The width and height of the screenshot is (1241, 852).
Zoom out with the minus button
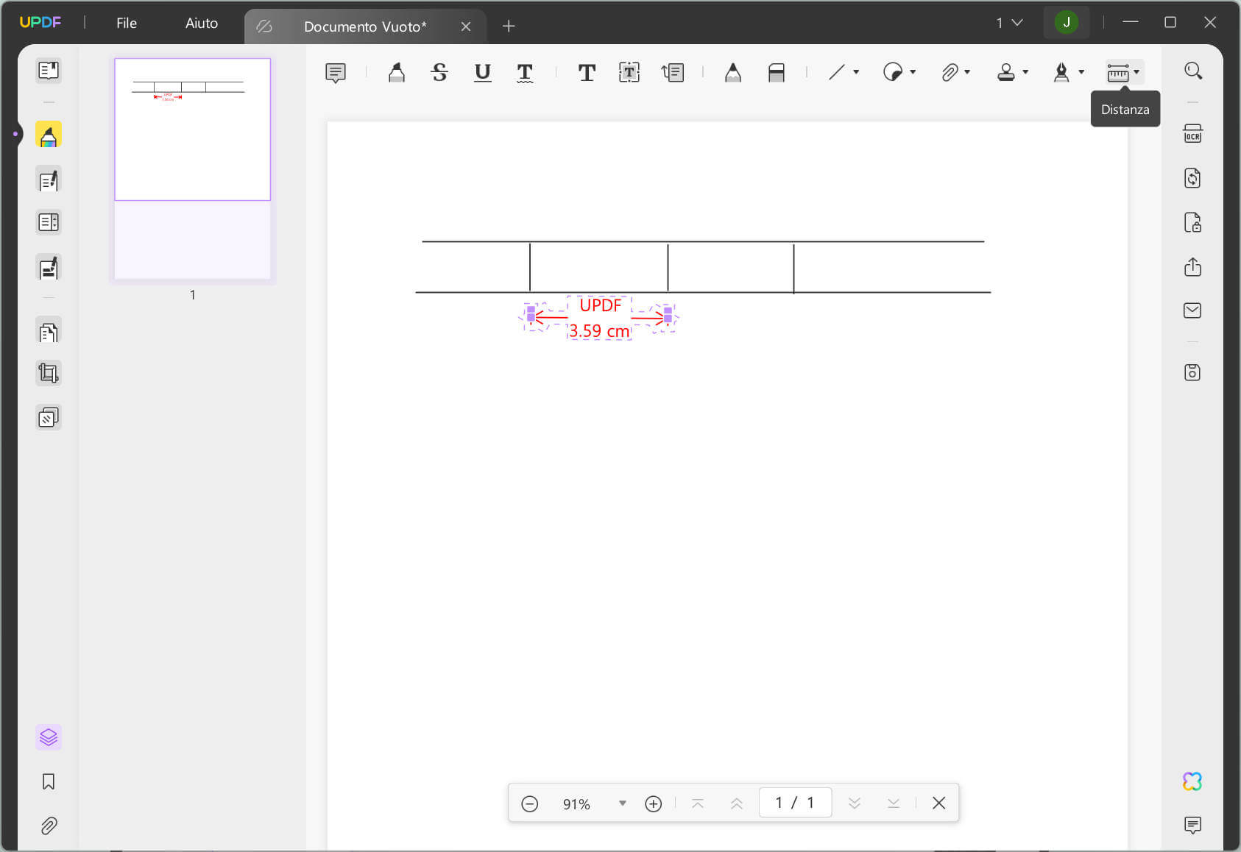click(x=530, y=803)
